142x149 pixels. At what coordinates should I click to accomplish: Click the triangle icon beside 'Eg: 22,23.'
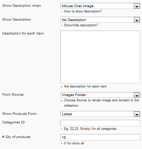click(62, 129)
